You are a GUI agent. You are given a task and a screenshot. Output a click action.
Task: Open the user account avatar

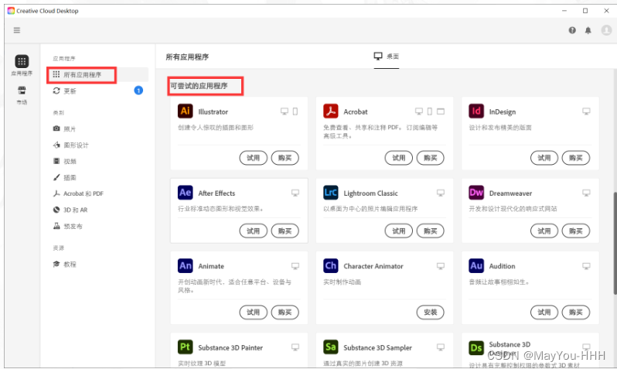[606, 30]
